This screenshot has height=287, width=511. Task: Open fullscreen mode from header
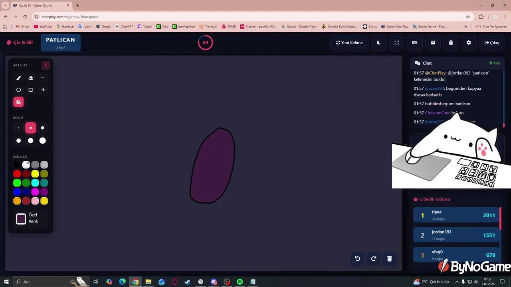(396, 43)
